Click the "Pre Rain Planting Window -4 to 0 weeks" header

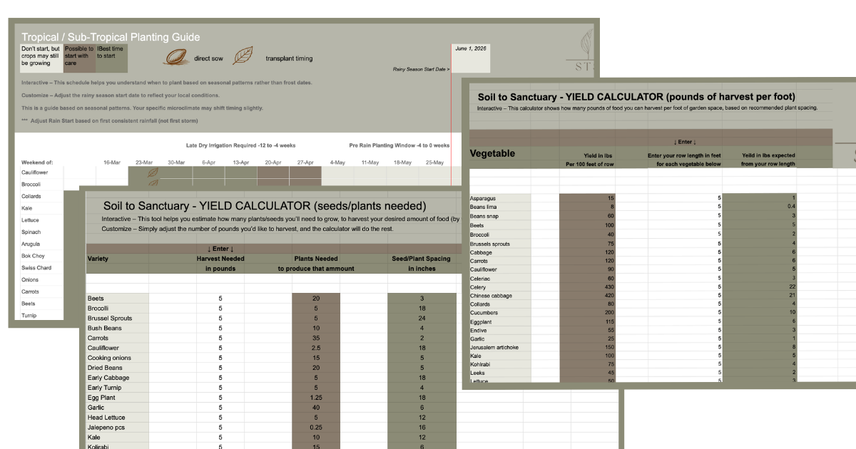coord(399,144)
